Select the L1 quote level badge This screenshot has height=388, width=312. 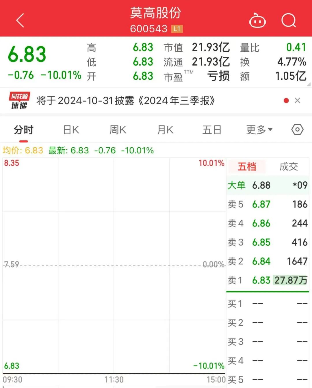coord(177,29)
